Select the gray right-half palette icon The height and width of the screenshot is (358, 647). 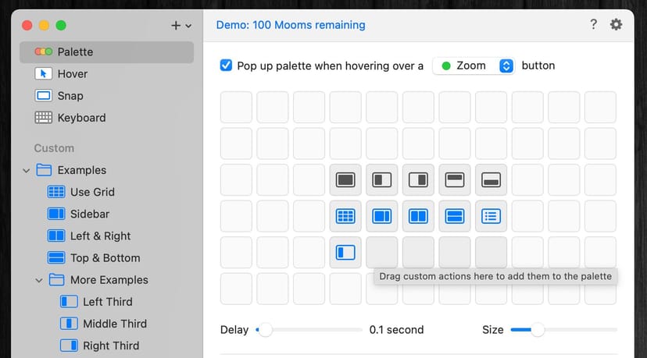click(418, 180)
